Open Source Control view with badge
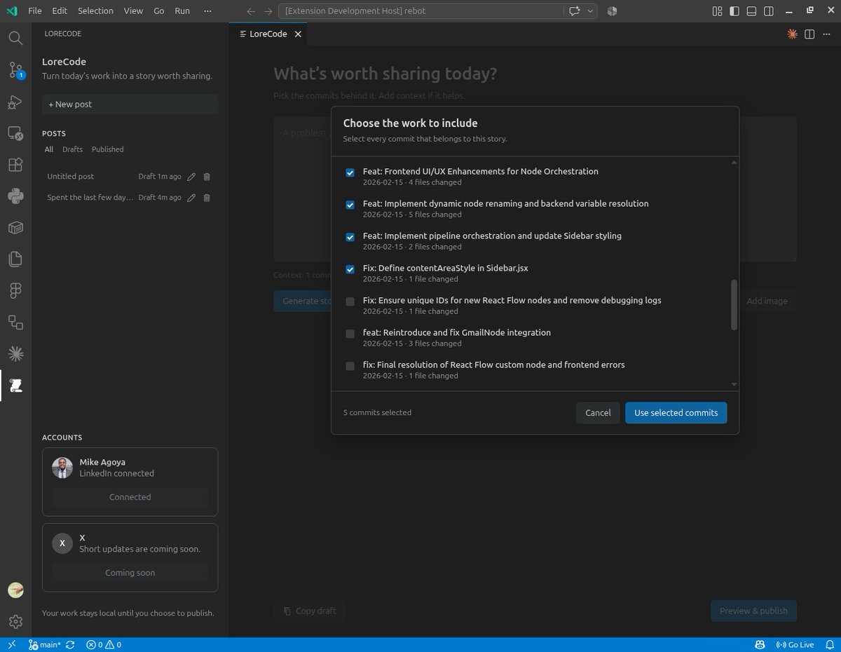Viewport: 841px width, 652px height. (x=15, y=70)
